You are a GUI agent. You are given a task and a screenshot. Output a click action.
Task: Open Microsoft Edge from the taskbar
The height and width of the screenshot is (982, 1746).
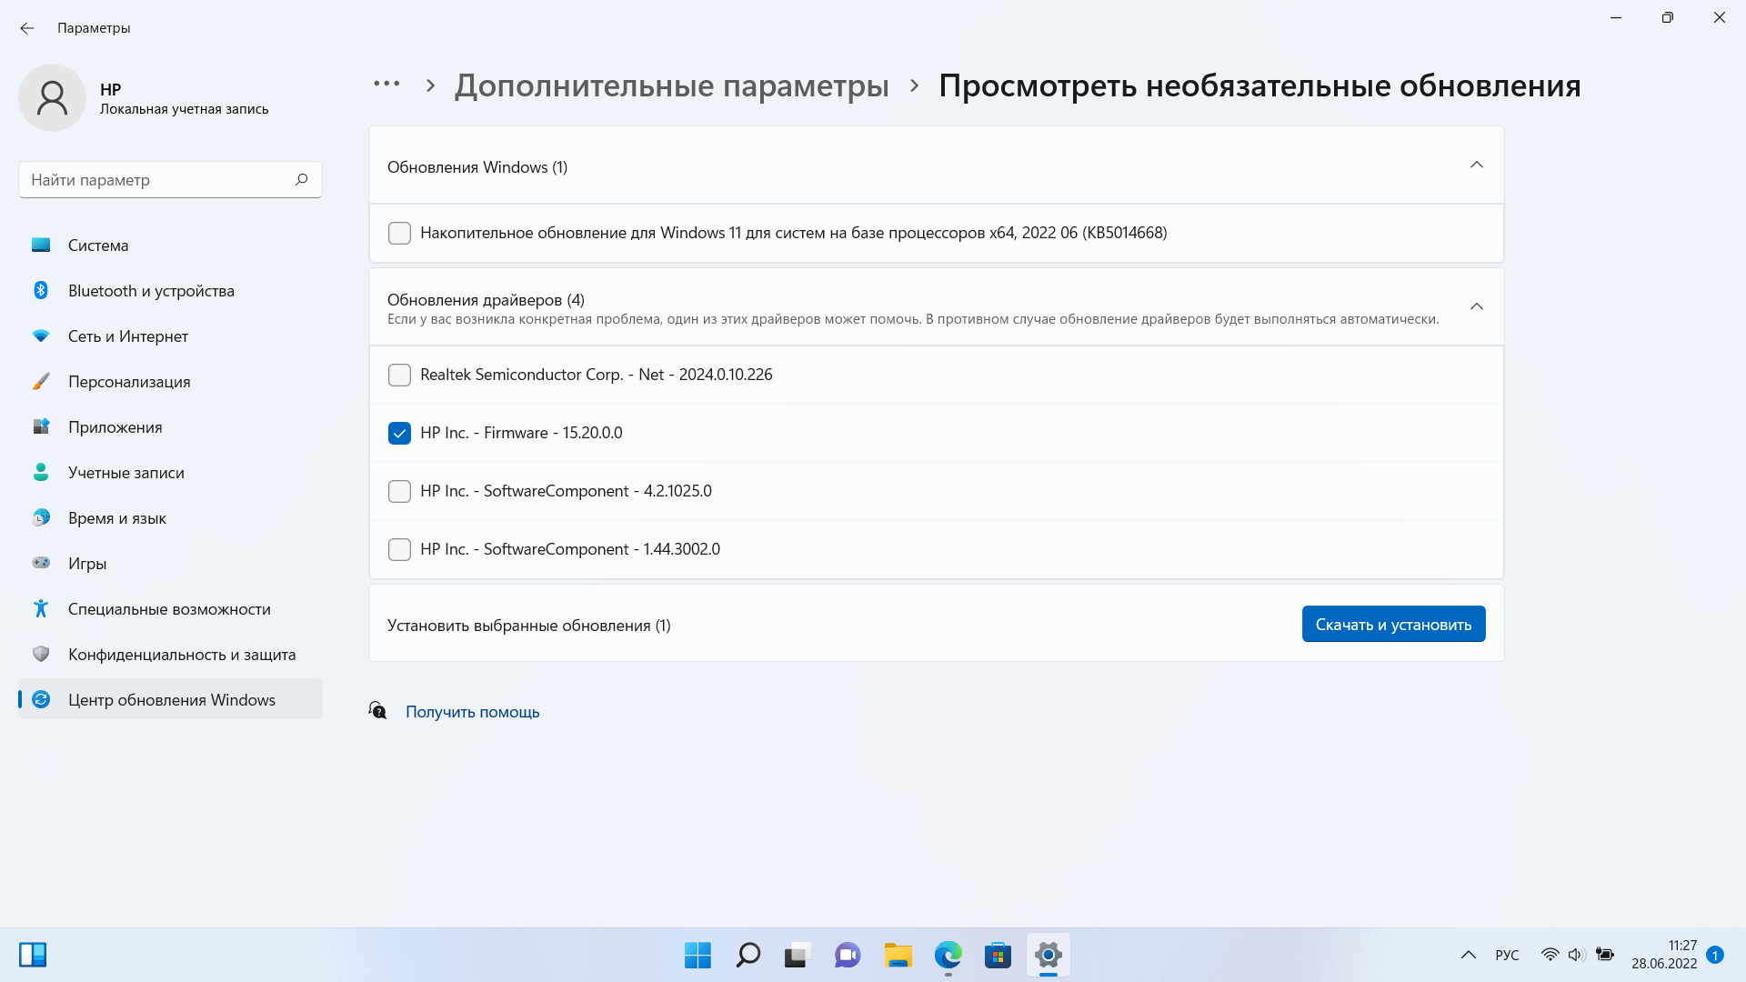coord(948,955)
